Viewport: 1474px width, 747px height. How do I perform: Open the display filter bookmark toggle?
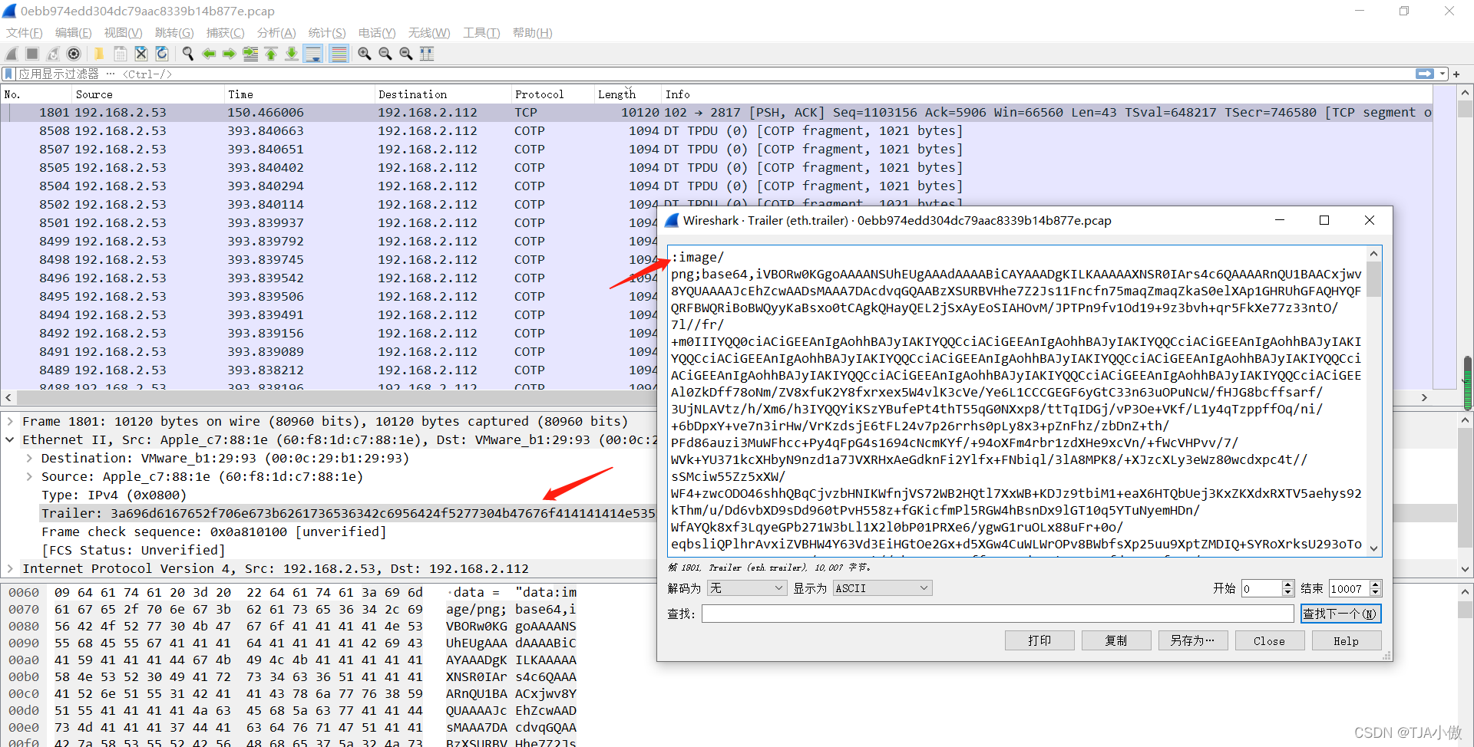(8, 74)
